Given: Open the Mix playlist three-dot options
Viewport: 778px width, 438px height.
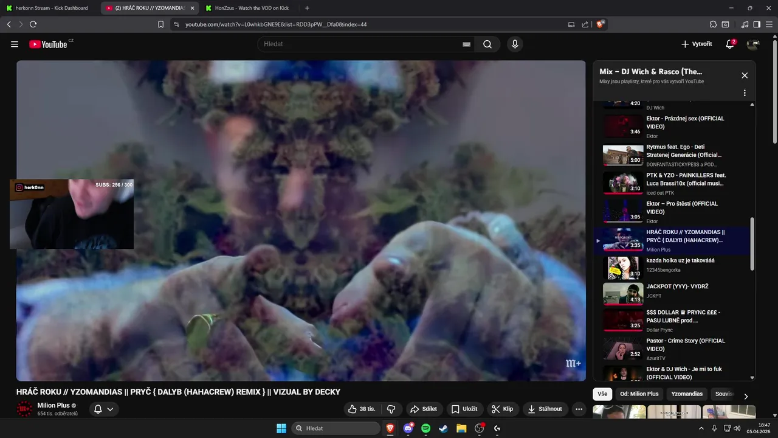Looking at the screenshot, I should [745, 93].
